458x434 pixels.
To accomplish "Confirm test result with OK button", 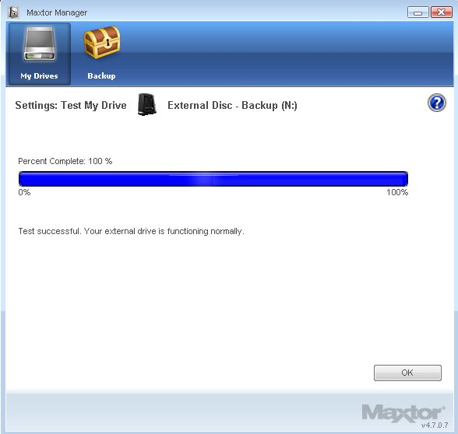I will pyautogui.click(x=407, y=373).
